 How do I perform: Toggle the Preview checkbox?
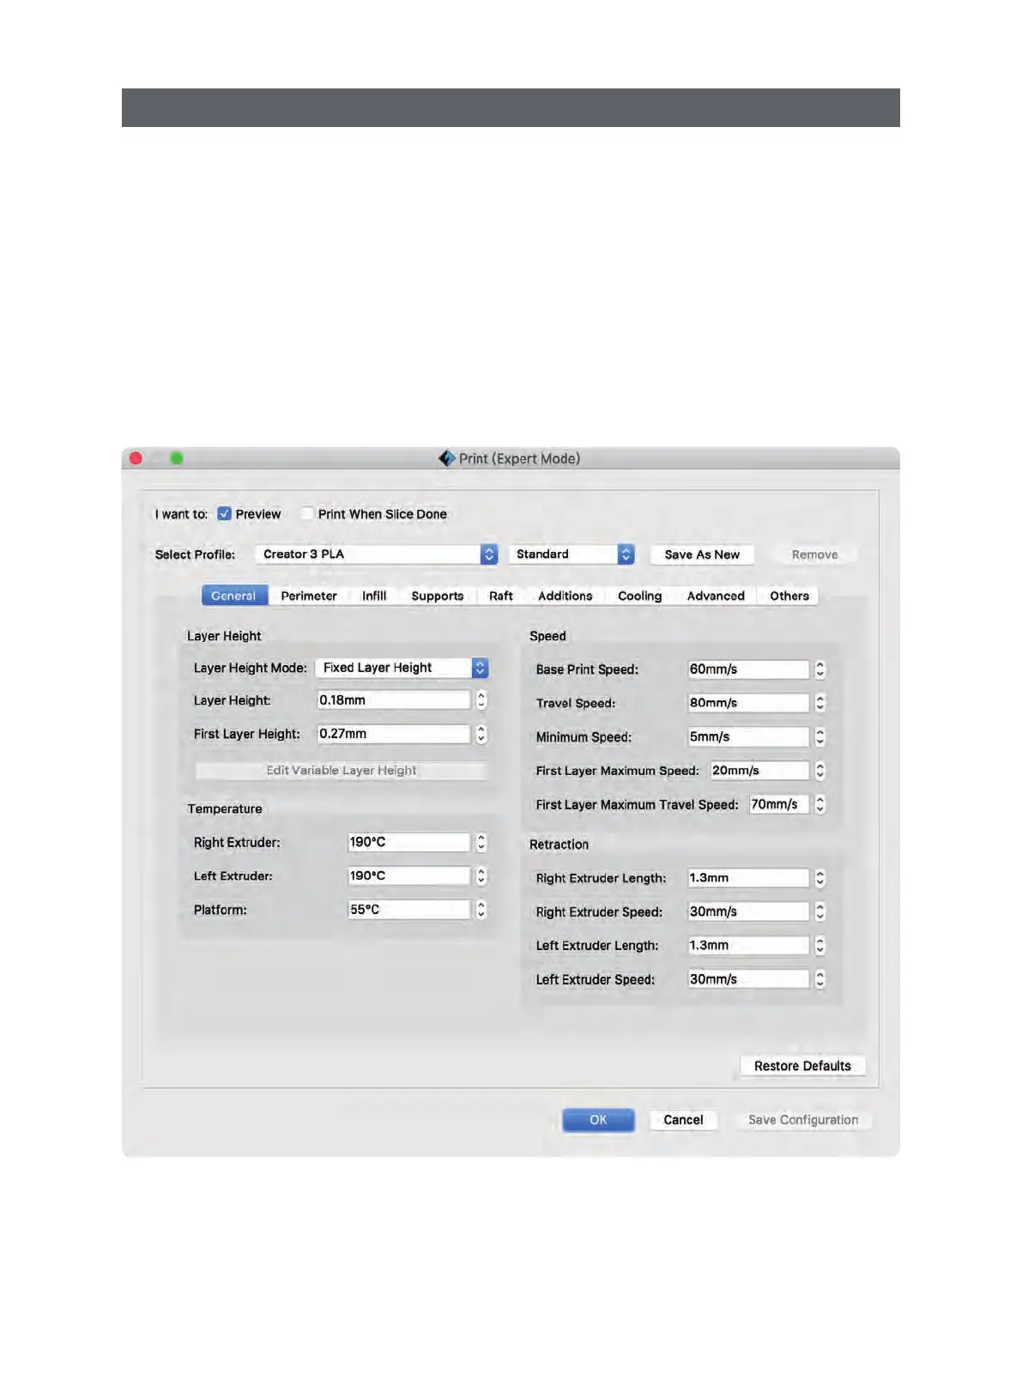pyautogui.click(x=224, y=514)
